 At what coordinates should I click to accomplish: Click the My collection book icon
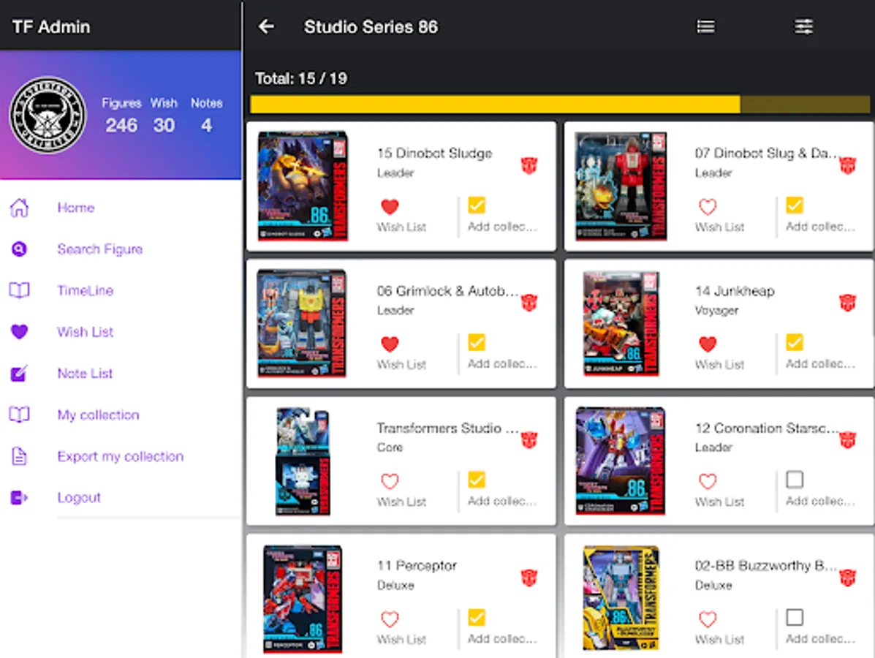(x=19, y=415)
